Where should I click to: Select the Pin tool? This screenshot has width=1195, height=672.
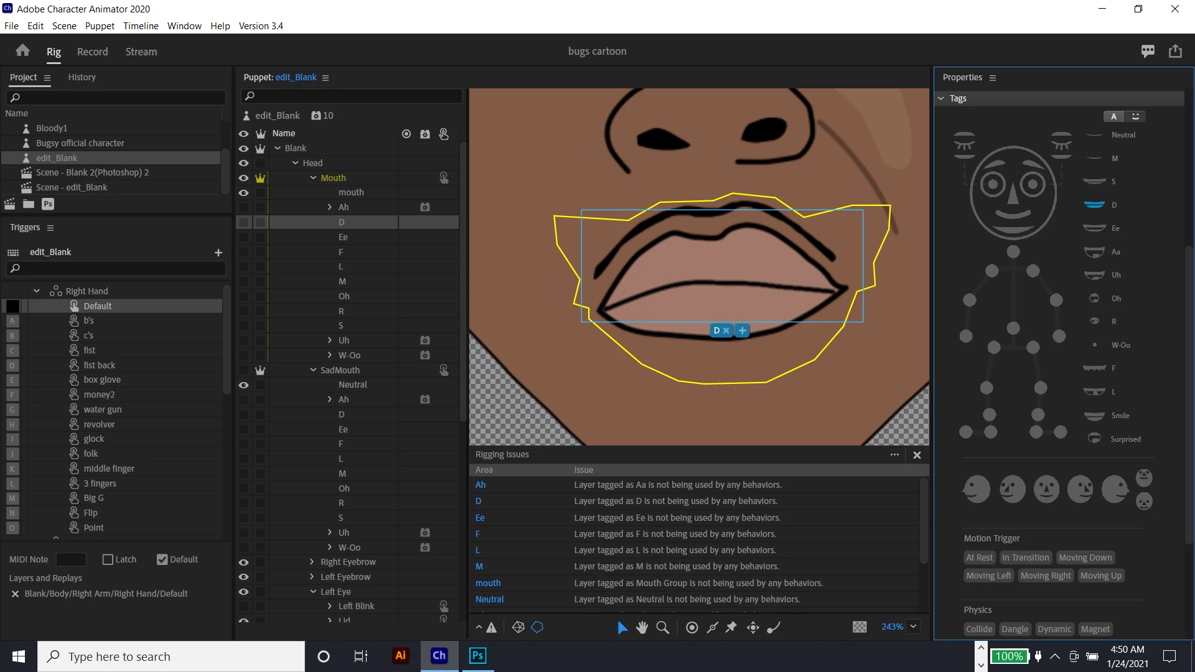731,627
